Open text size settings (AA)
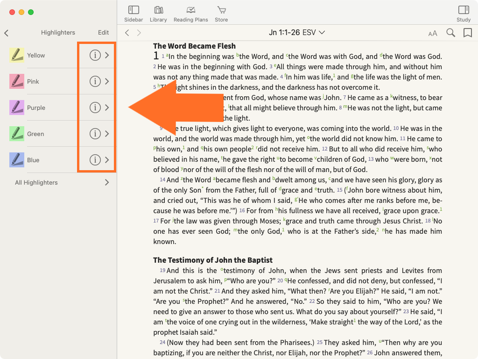 pos(433,33)
